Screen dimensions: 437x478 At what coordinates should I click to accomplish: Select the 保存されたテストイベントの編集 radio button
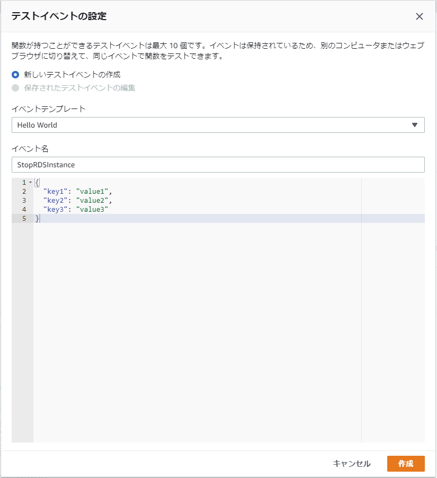pos(14,87)
